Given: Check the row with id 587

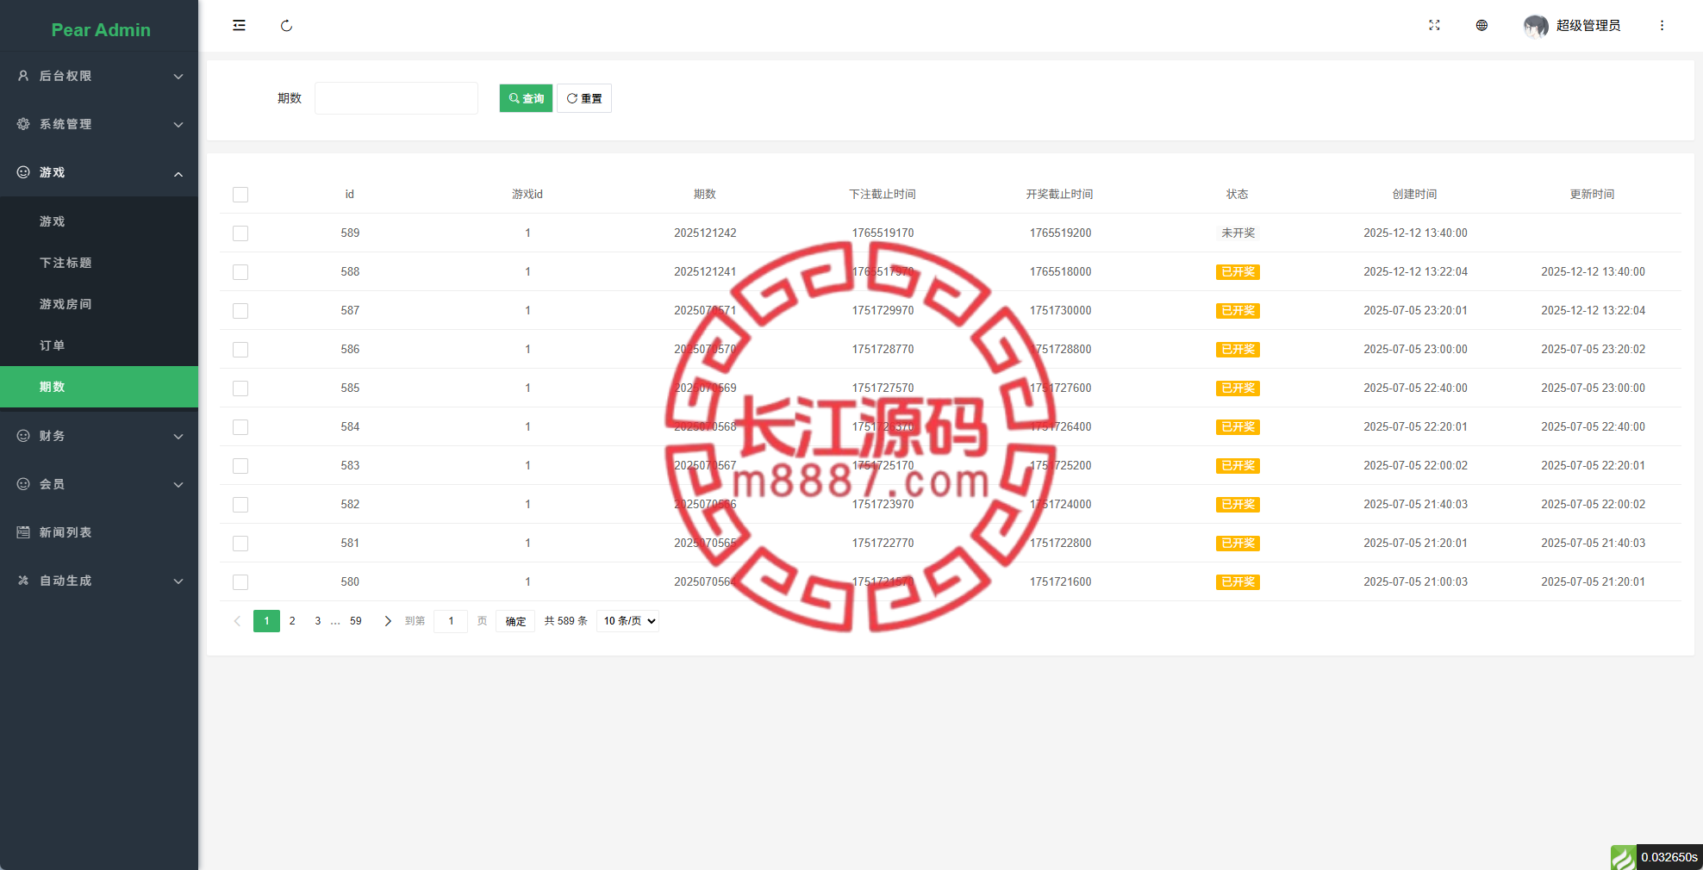Looking at the screenshot, I should click(240, 311).
